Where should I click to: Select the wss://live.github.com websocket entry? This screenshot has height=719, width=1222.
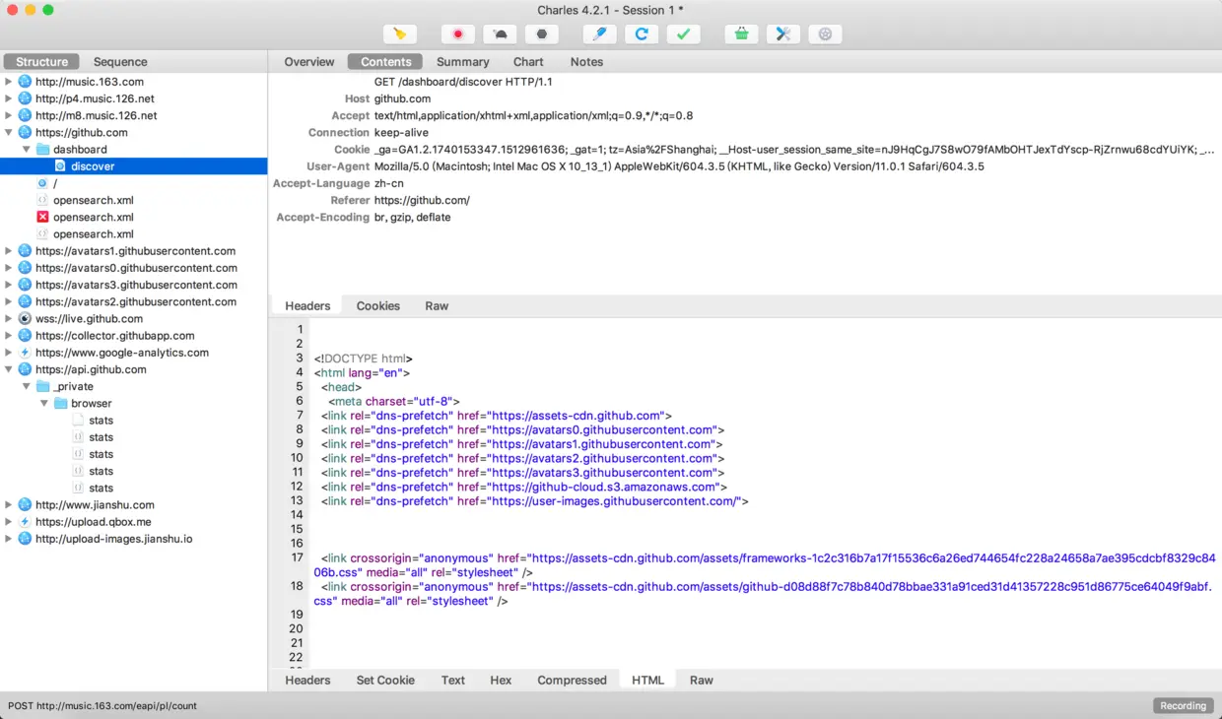89,318
